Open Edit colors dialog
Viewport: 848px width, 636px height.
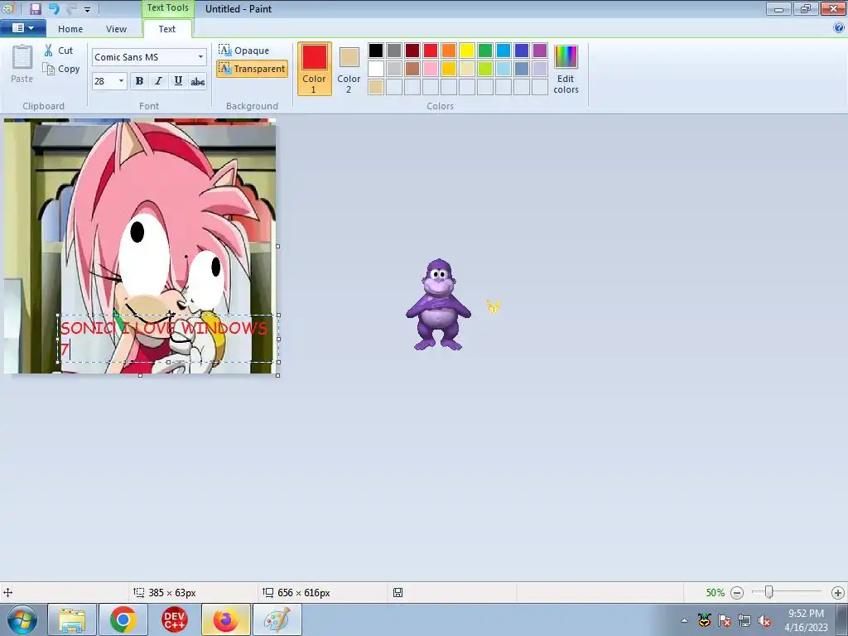click(566, 70)
